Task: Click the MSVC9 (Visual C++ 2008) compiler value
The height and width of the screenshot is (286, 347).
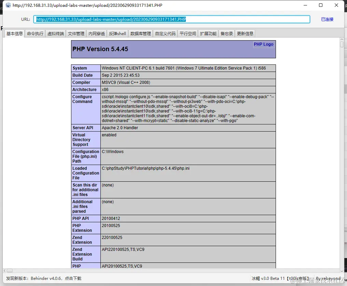Action: [x=126, y=82]
